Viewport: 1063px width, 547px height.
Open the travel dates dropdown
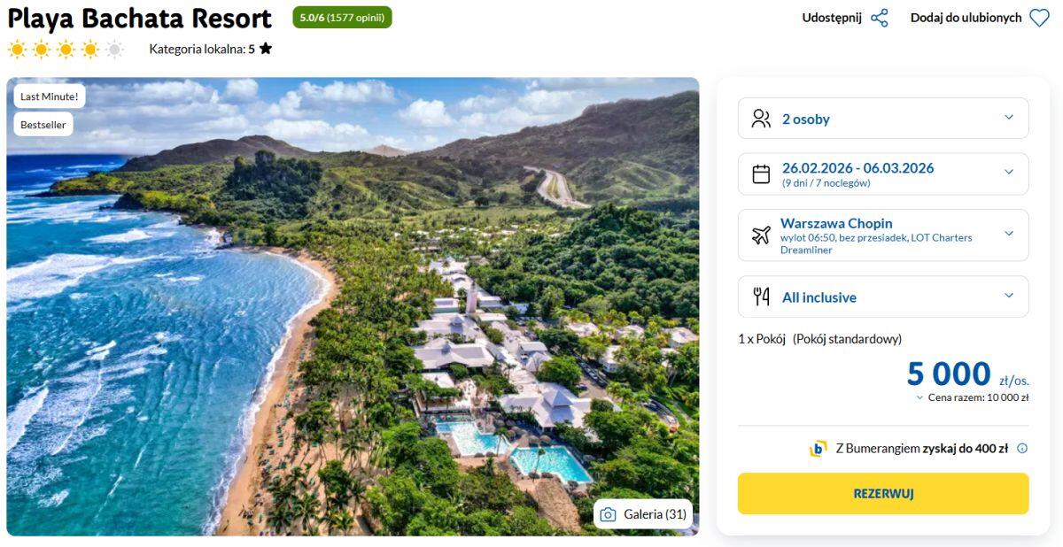1008,173
